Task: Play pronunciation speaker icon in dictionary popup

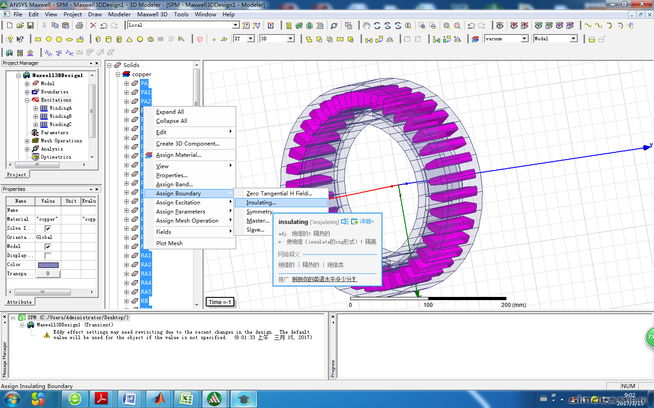Action: tap(345, 221)
